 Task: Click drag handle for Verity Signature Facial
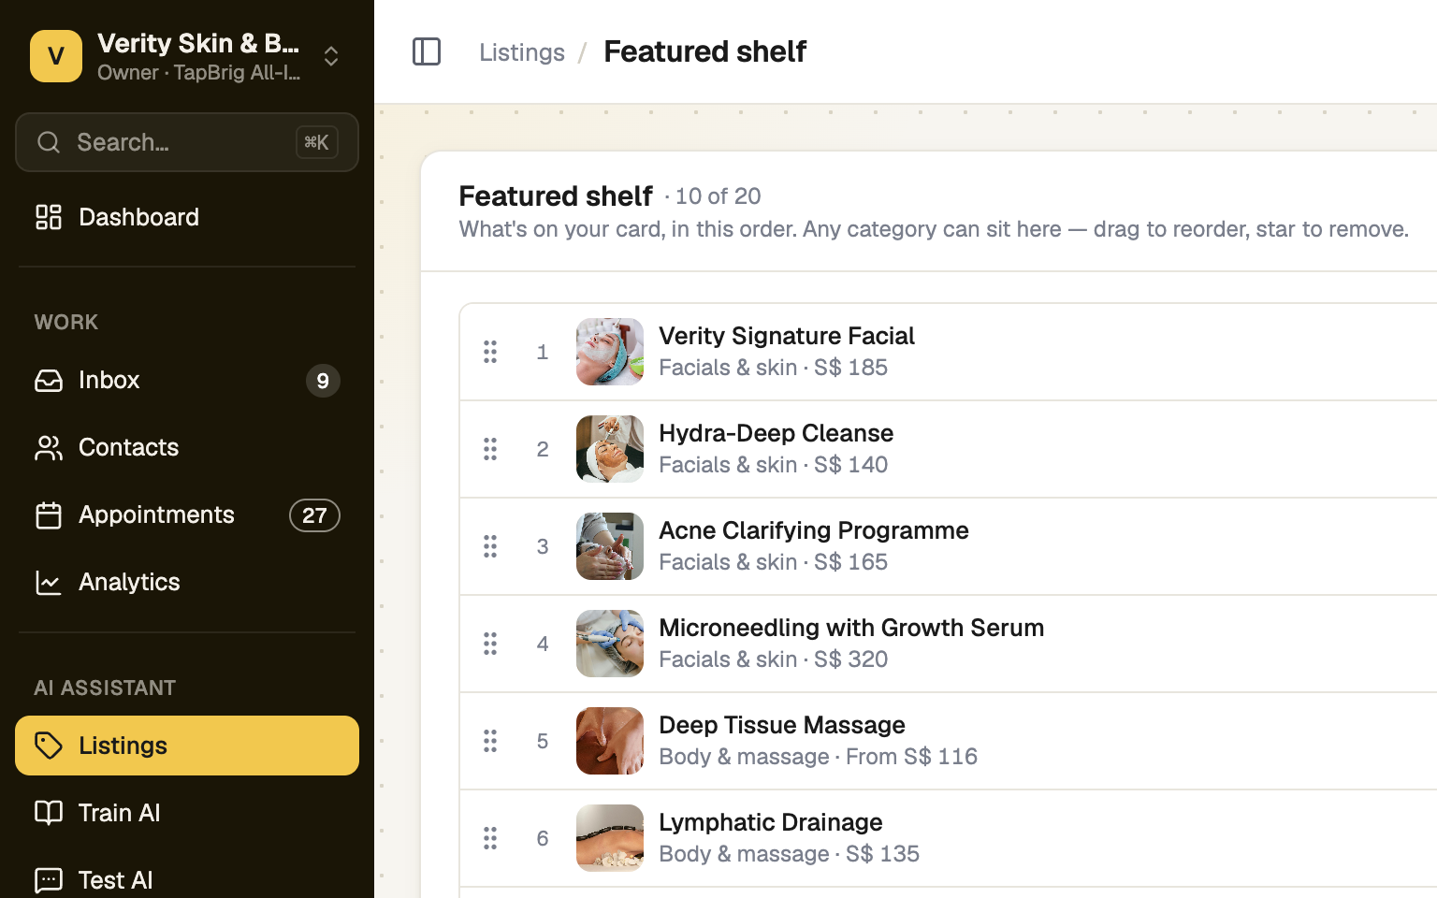[490, 352]
